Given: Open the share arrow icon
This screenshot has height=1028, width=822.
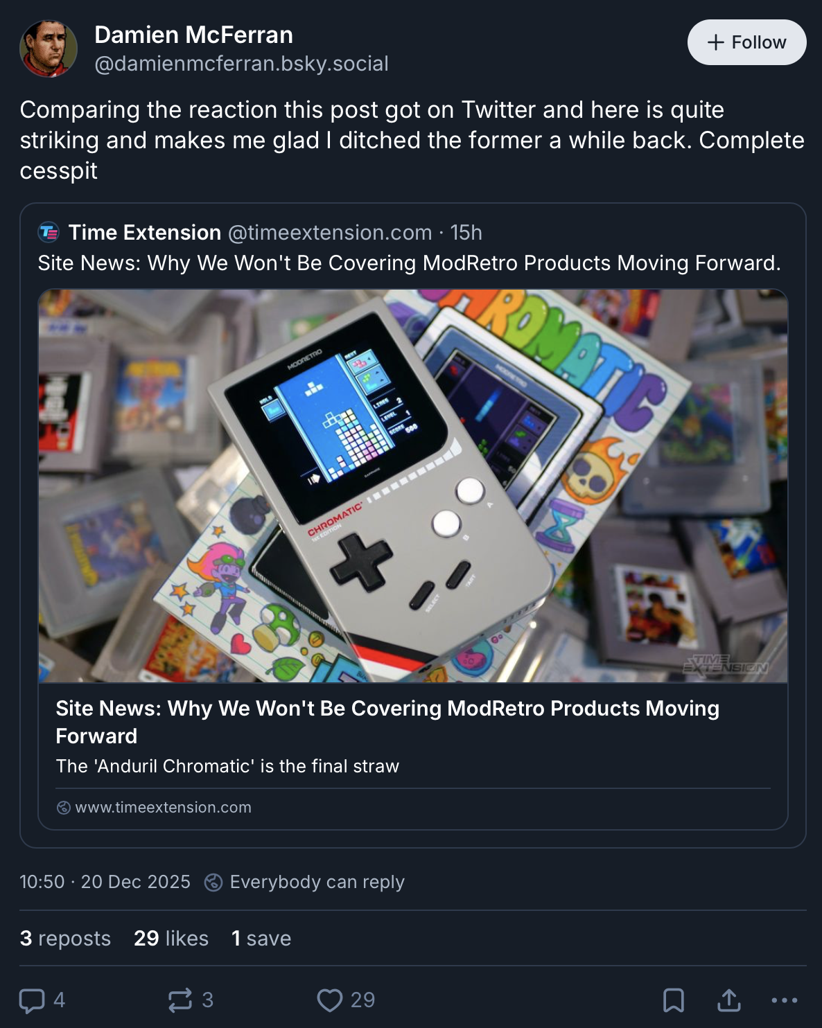Looking at the screenshot, I should coord(729,1000).
